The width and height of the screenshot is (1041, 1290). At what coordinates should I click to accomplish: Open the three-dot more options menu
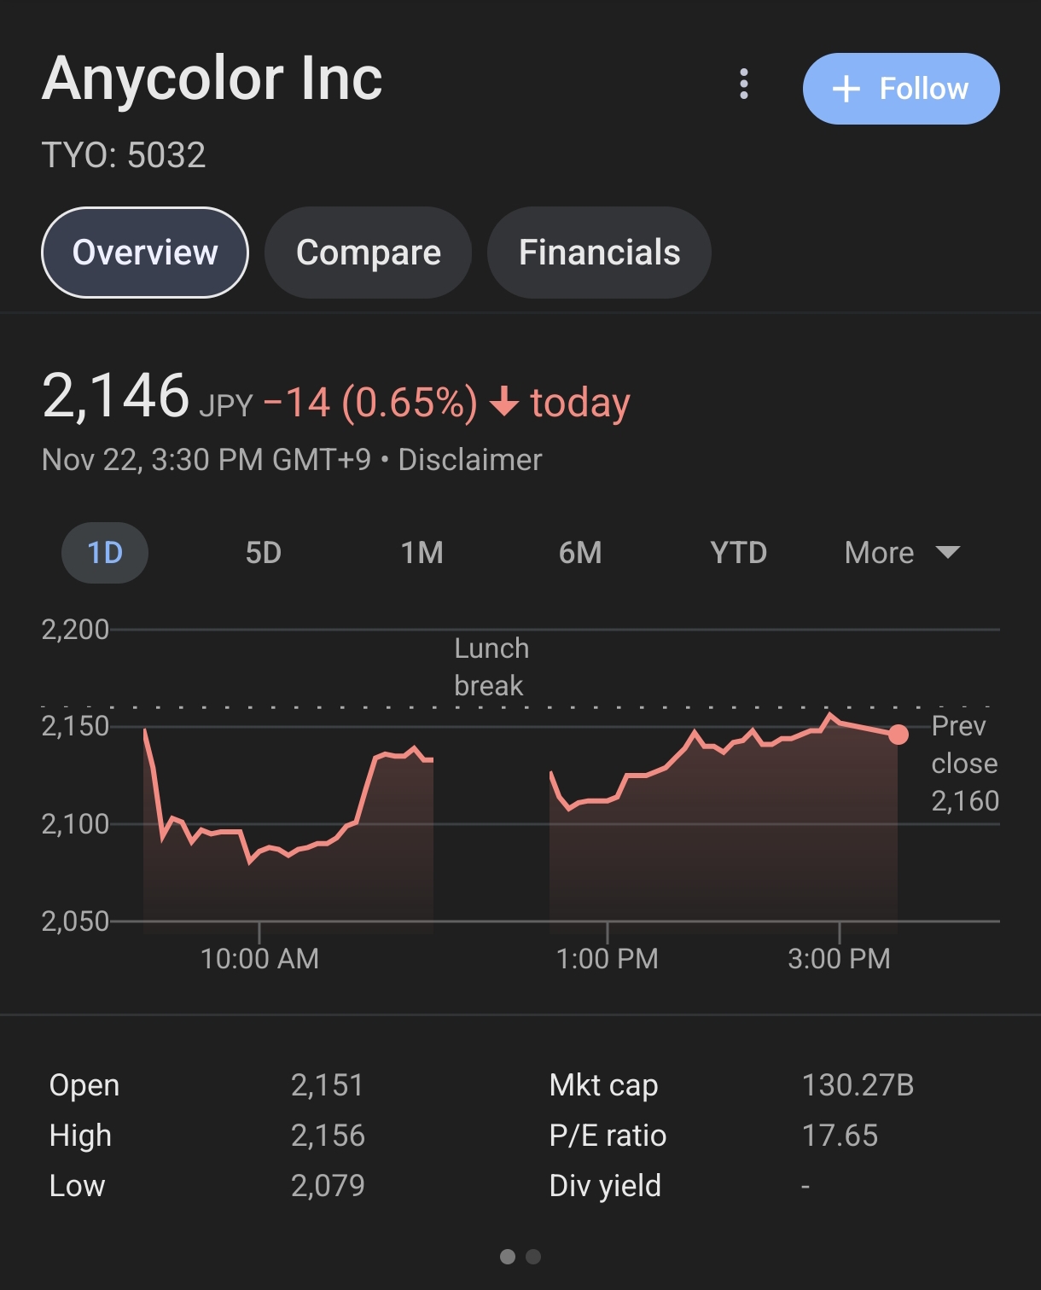(x=744, y=84)
